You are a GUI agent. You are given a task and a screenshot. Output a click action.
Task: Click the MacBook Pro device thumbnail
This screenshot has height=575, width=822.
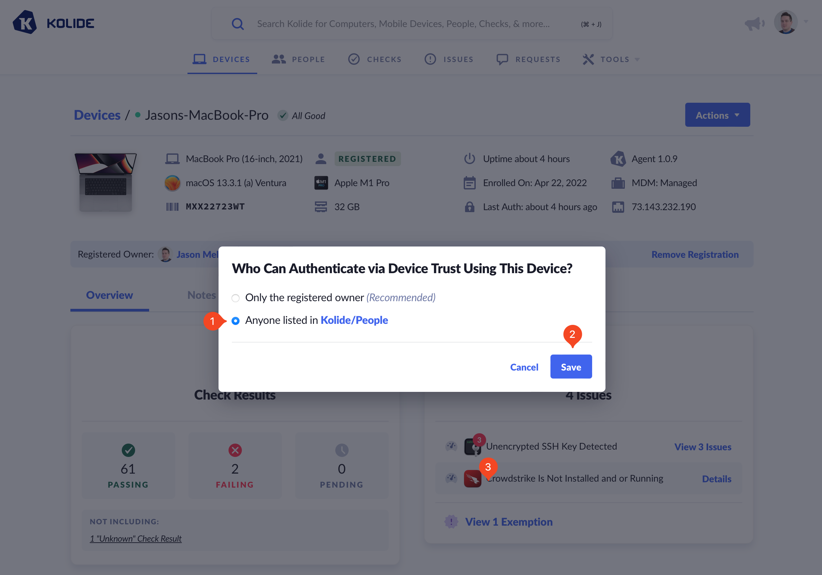coord(105,182)
